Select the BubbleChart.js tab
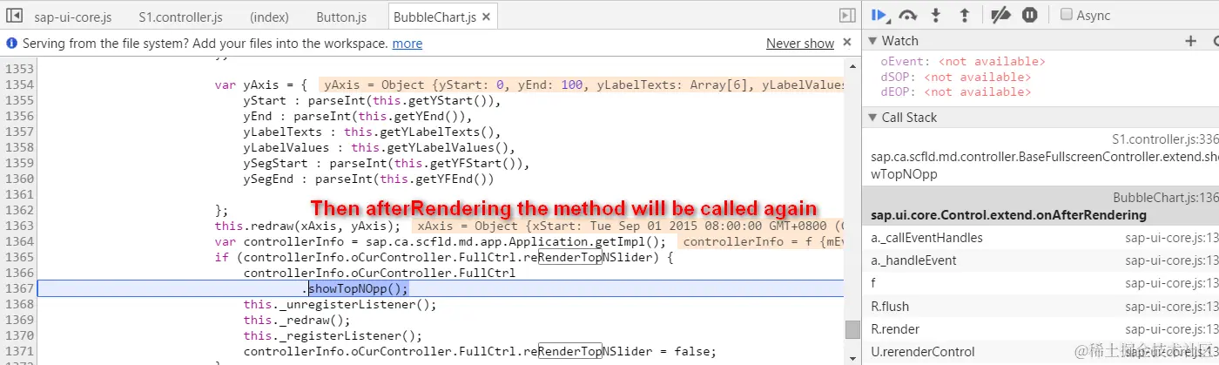Screen dimensions: 1219x365 [x=434, y=17]
